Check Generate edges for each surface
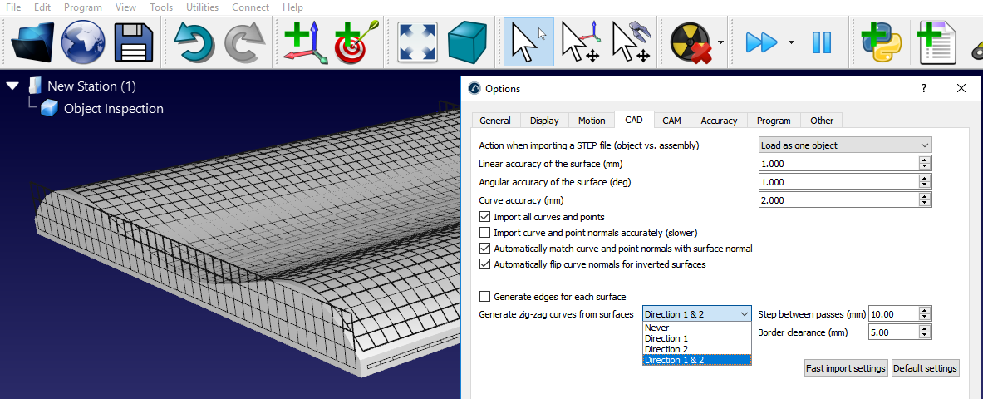This screenshot has height=399, width=983. pos(485,297)
